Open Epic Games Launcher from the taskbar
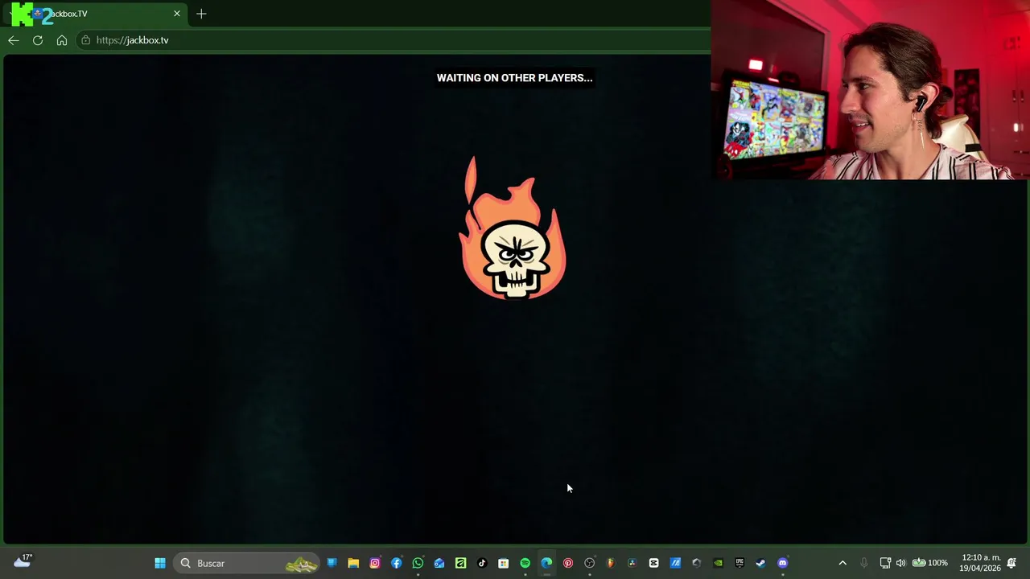The height and width of the screenshot is (579, 1030). pos(740,563)
